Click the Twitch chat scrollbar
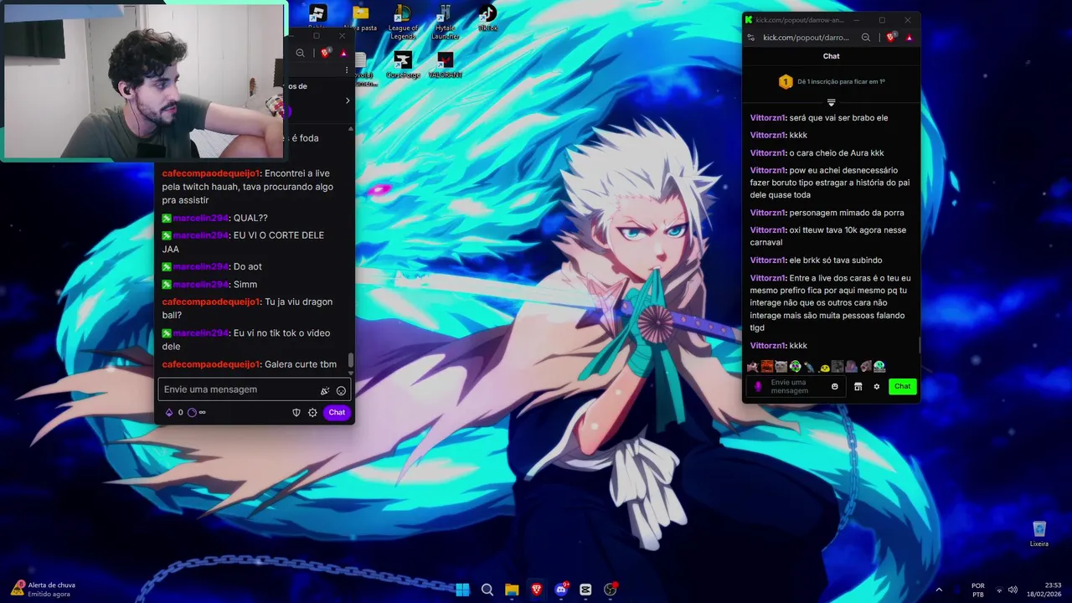 [x=351, y=359]
